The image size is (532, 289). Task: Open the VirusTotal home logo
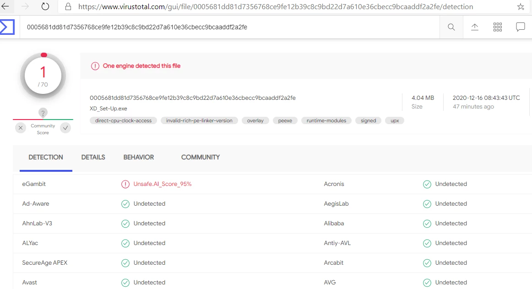(7, 27)
